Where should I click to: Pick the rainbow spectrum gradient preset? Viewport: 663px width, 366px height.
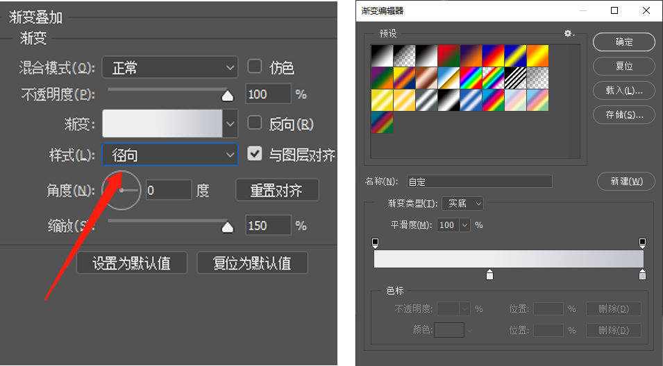[x=471, y=78]
